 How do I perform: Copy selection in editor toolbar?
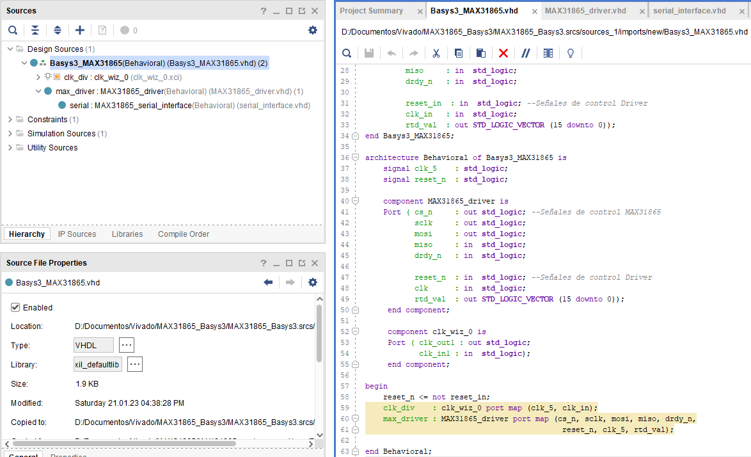coord(459,53)
